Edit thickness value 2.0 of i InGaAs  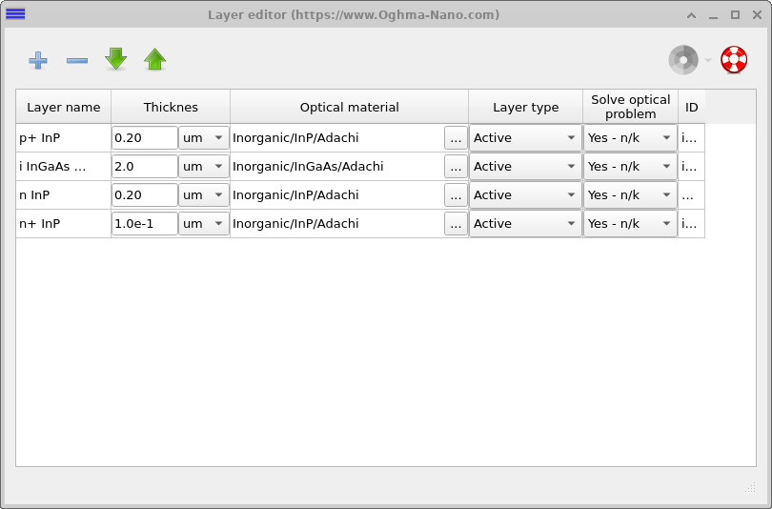pos(145,167)
